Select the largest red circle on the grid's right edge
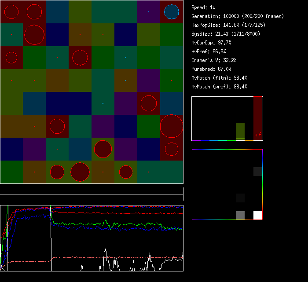This screenshot has width=308, height=282. [x=172, y=126]
